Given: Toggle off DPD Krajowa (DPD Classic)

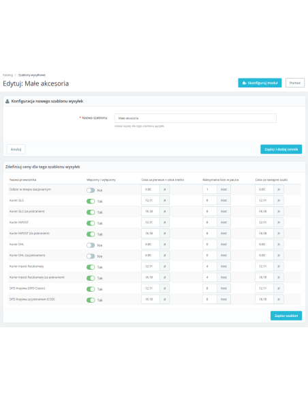Looking at the screenshot, I should [91, 289].
